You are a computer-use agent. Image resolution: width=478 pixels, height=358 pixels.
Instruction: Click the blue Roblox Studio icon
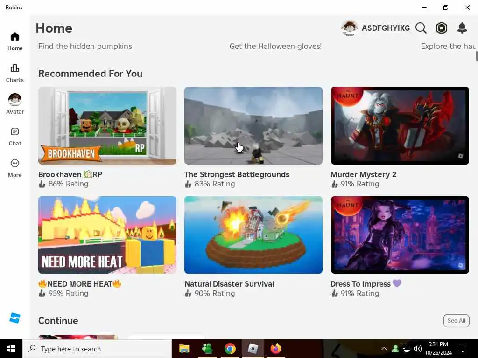tap(14, 318)
